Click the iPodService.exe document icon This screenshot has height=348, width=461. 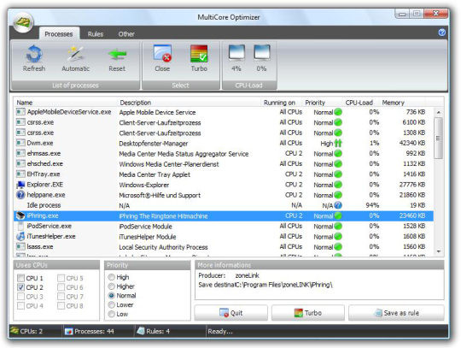pos(20,226)
